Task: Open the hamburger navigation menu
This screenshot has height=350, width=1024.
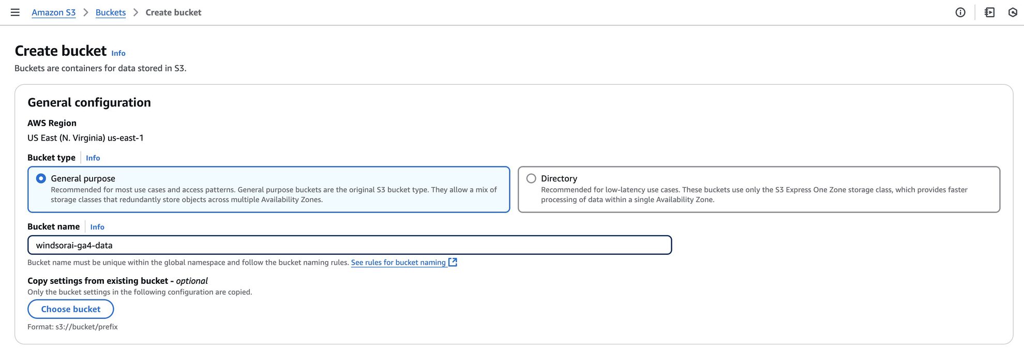Action: [x=15, y=12]
